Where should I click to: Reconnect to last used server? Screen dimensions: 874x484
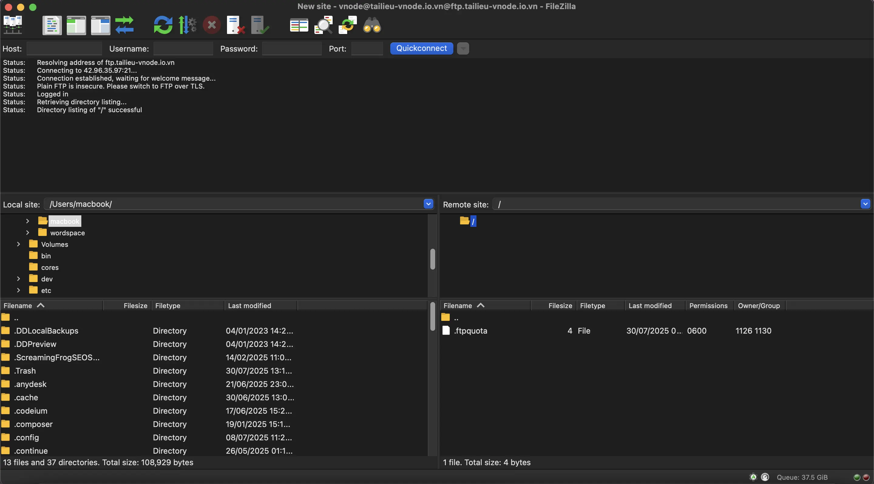pyautogui.click(x=260, y=25)
